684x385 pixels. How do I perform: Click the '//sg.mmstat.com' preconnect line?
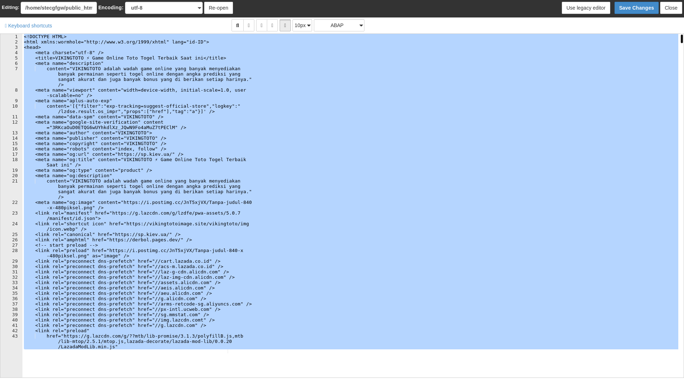click(x=122, y=315)
